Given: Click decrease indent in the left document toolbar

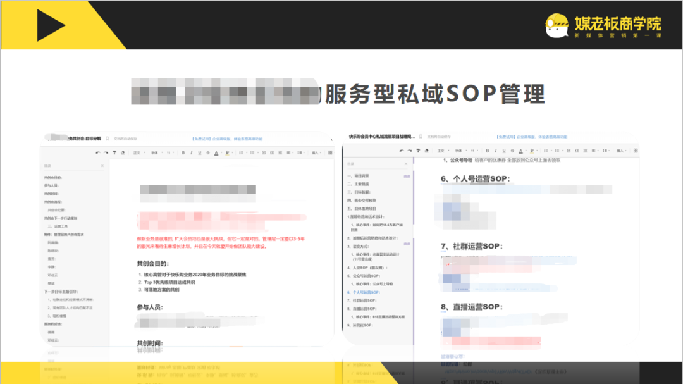Looking at the screenshot, I should point(272,152).
